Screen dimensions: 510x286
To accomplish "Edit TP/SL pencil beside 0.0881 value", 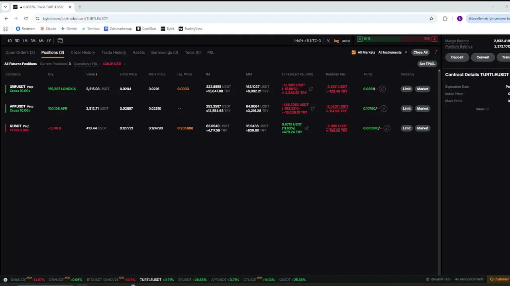I will pyautogui.click(x=382, y=89).
